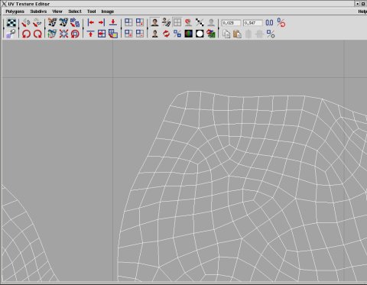Image resolution: width=367 pixels, height=285 pixels.
Task: Rotate selected UVs clockwise
Action: (37, 34)
